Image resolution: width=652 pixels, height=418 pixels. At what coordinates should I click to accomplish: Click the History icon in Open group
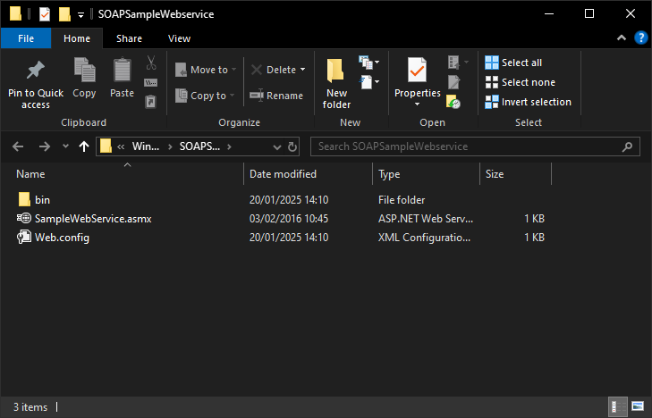453,102
